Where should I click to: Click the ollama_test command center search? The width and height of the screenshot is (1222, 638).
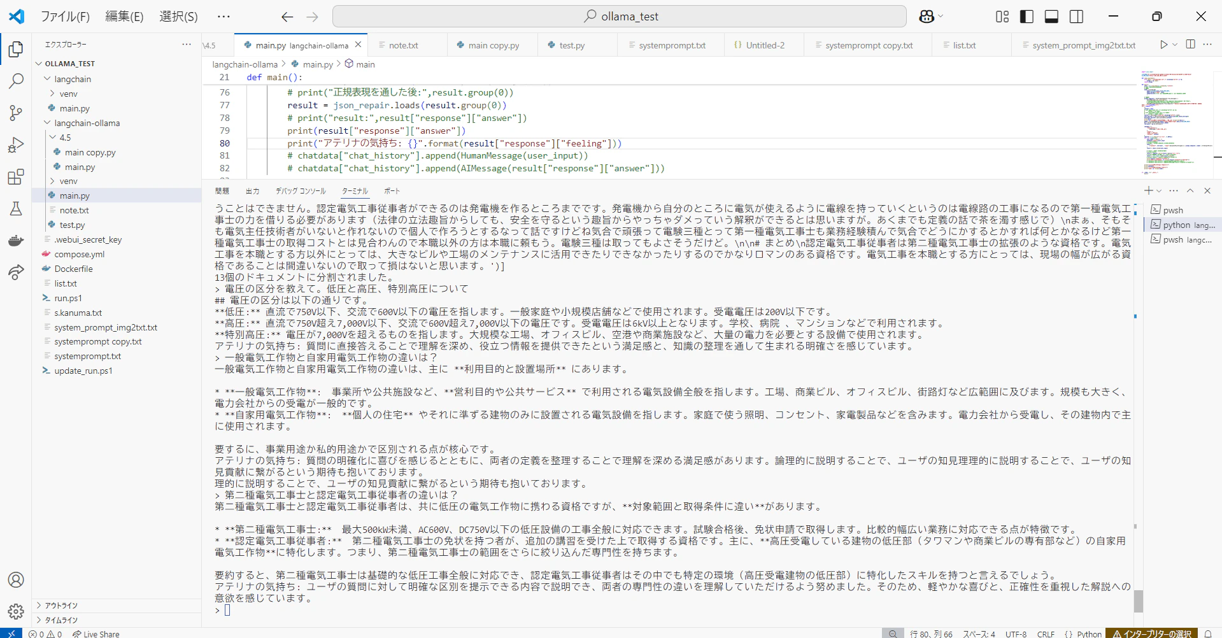click(620, 17)
